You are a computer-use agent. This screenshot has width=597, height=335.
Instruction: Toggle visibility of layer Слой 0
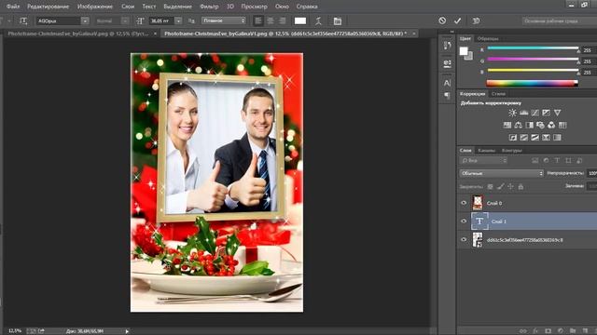(464, 203)
